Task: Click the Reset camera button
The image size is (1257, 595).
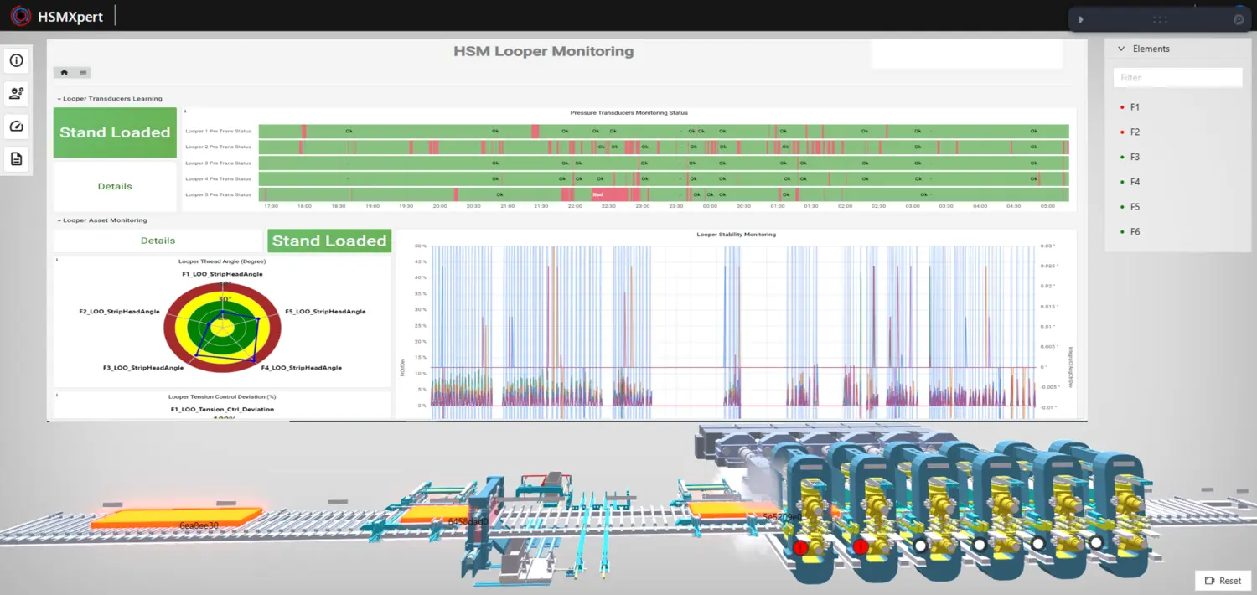Action: point(1223,581)
